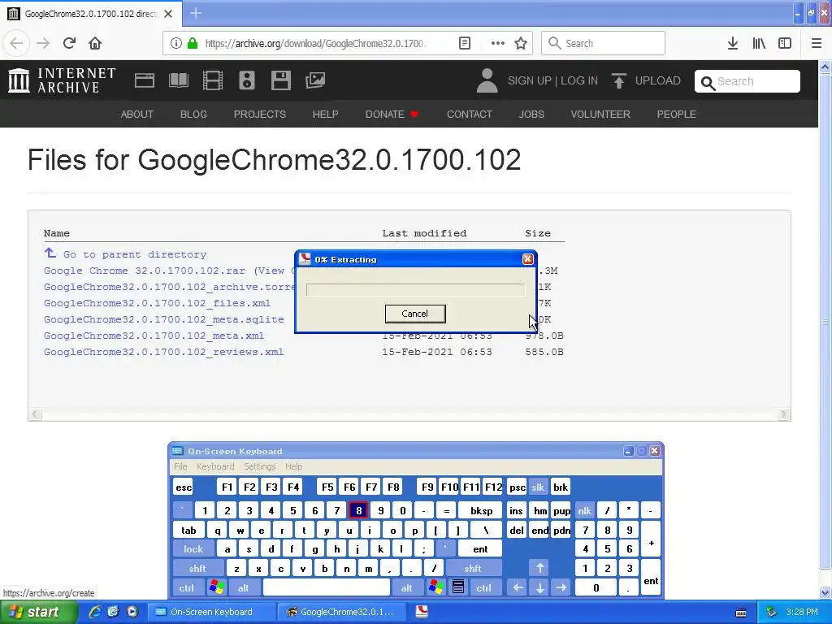Image resolution: width=832 pixels, height=624 pixels.
Task: Open the Help menu in On-Screen Keyboard
Action: 293,466
